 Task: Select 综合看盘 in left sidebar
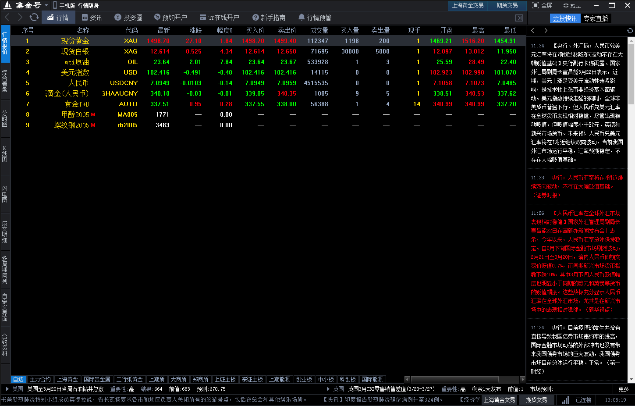(5, 81)
